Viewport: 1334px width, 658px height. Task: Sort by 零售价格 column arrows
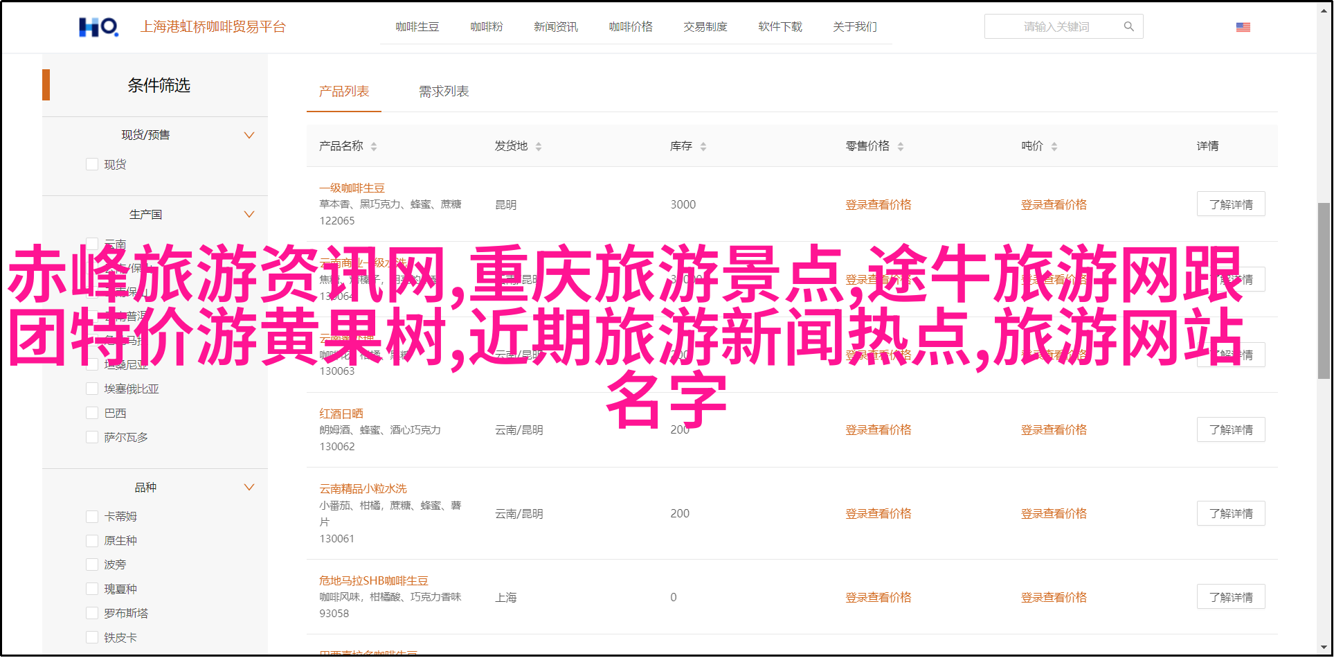(901, 146)
